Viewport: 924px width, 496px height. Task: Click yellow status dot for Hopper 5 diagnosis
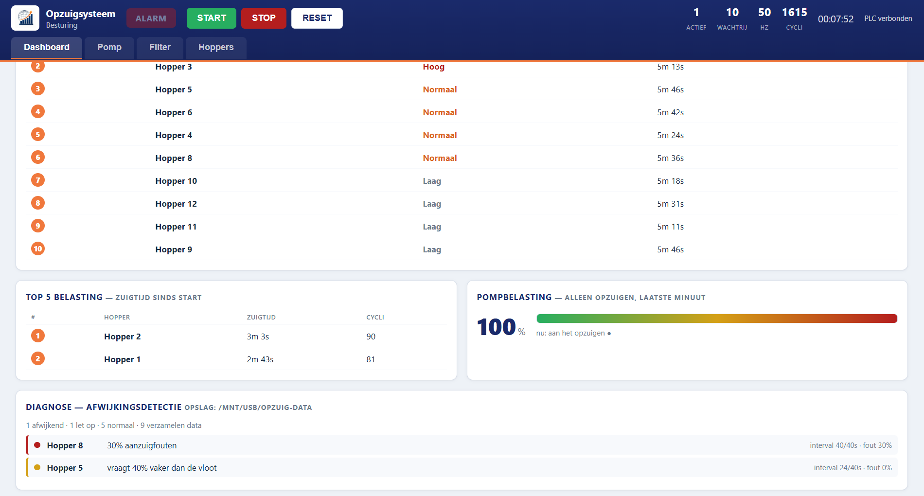(37, 467)
